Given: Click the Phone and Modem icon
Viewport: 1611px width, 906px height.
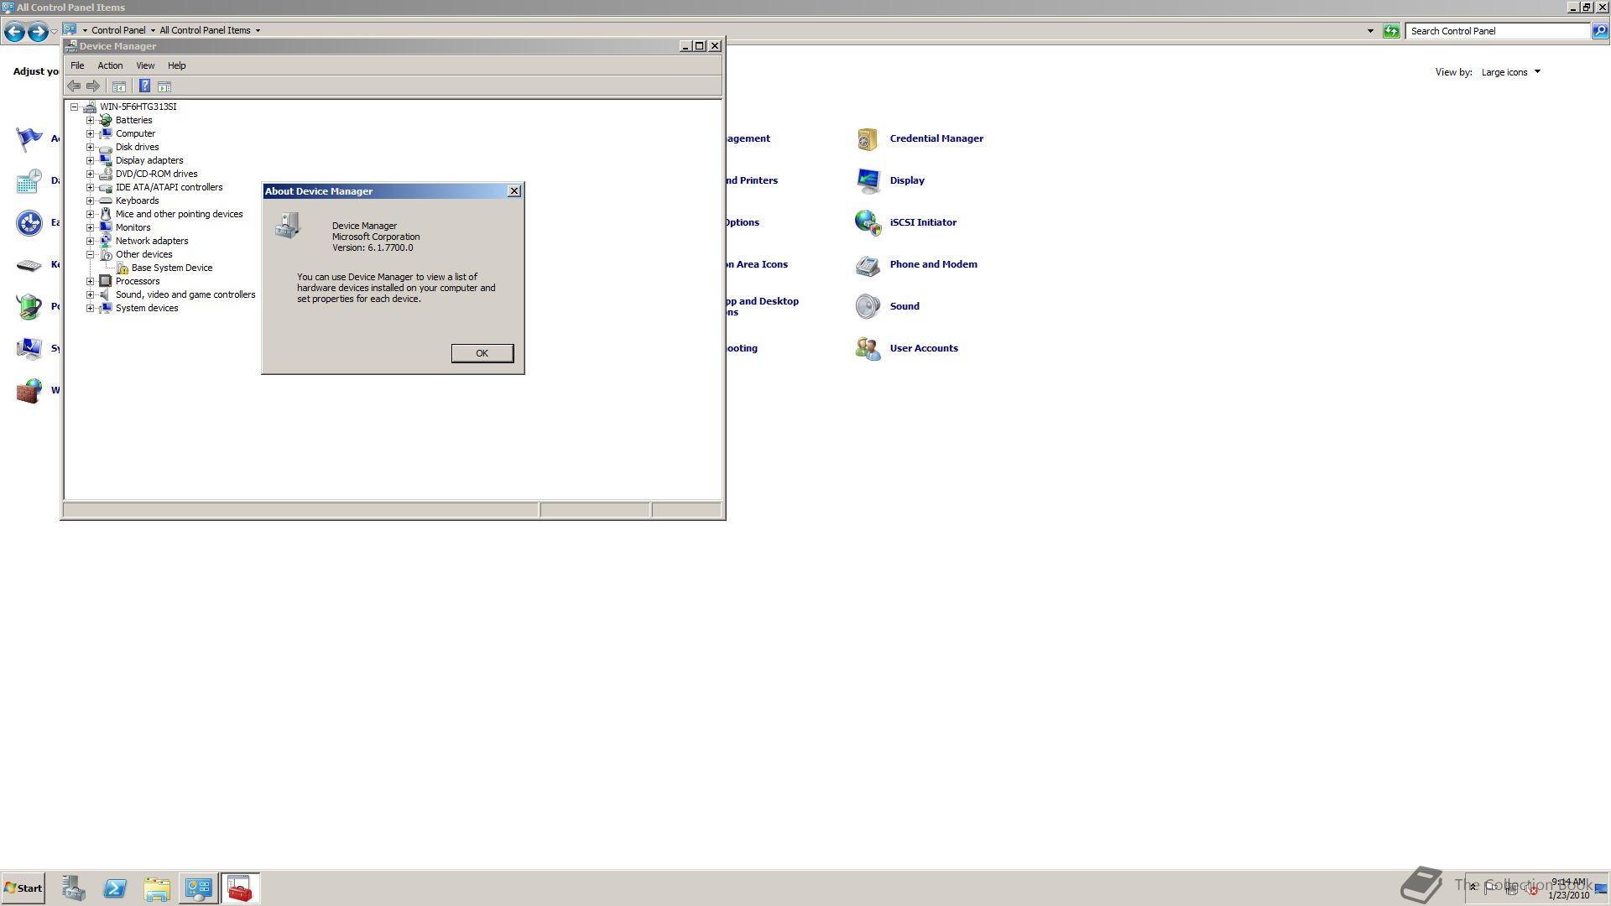Looking at the screenshot, I should 868,264.
